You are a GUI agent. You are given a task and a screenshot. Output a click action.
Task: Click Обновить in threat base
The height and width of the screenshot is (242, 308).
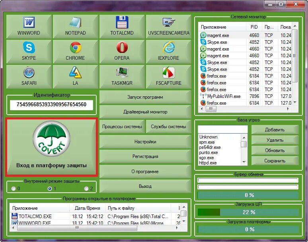[x=275, y=150]
